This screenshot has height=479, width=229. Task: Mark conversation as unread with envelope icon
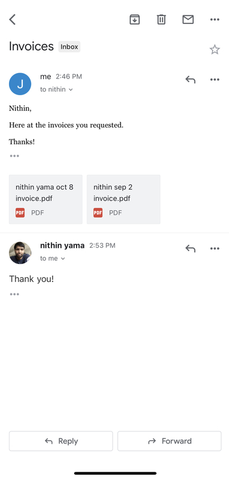188,20
